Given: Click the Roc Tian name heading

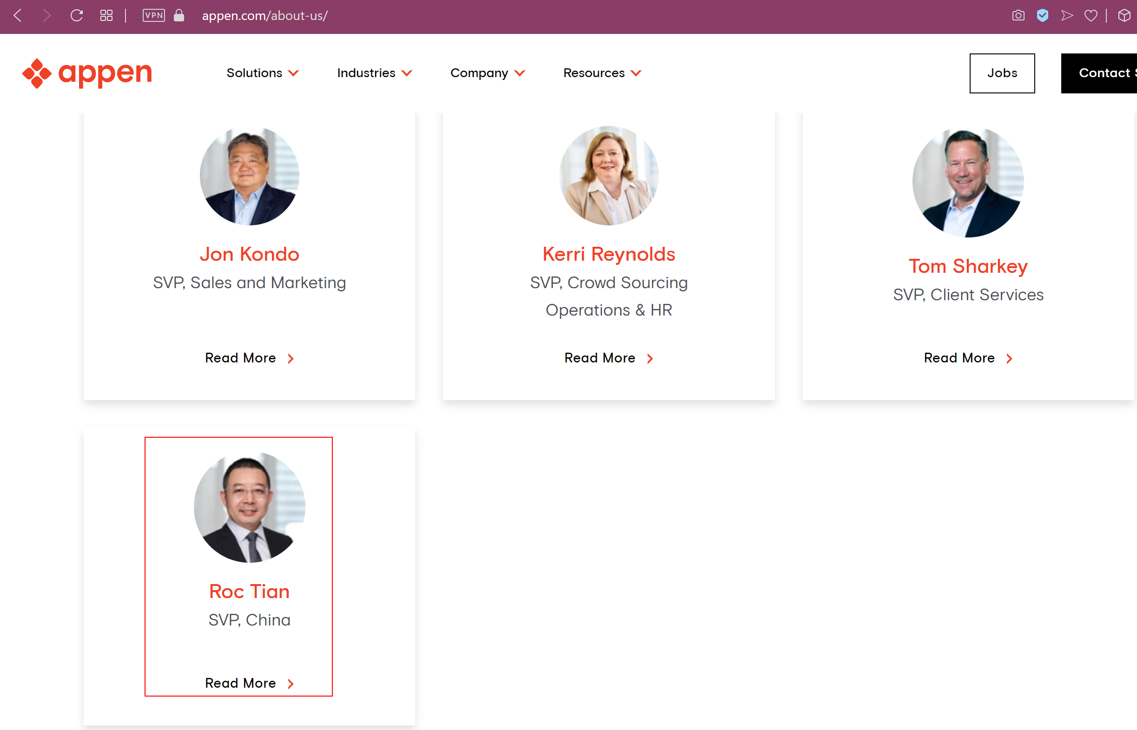Looking at the screenshot, I should point(250,591).
